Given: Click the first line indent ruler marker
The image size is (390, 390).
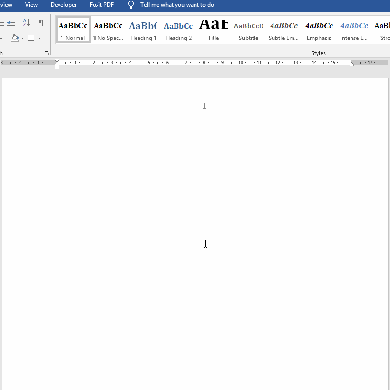Looking at the screenshot, I should (57, 60).
